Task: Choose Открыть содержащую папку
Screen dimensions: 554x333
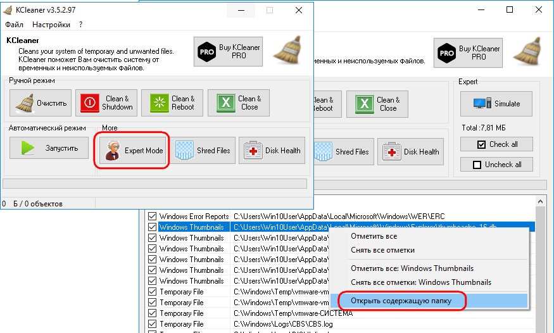Action: click(x=429, y=301)
